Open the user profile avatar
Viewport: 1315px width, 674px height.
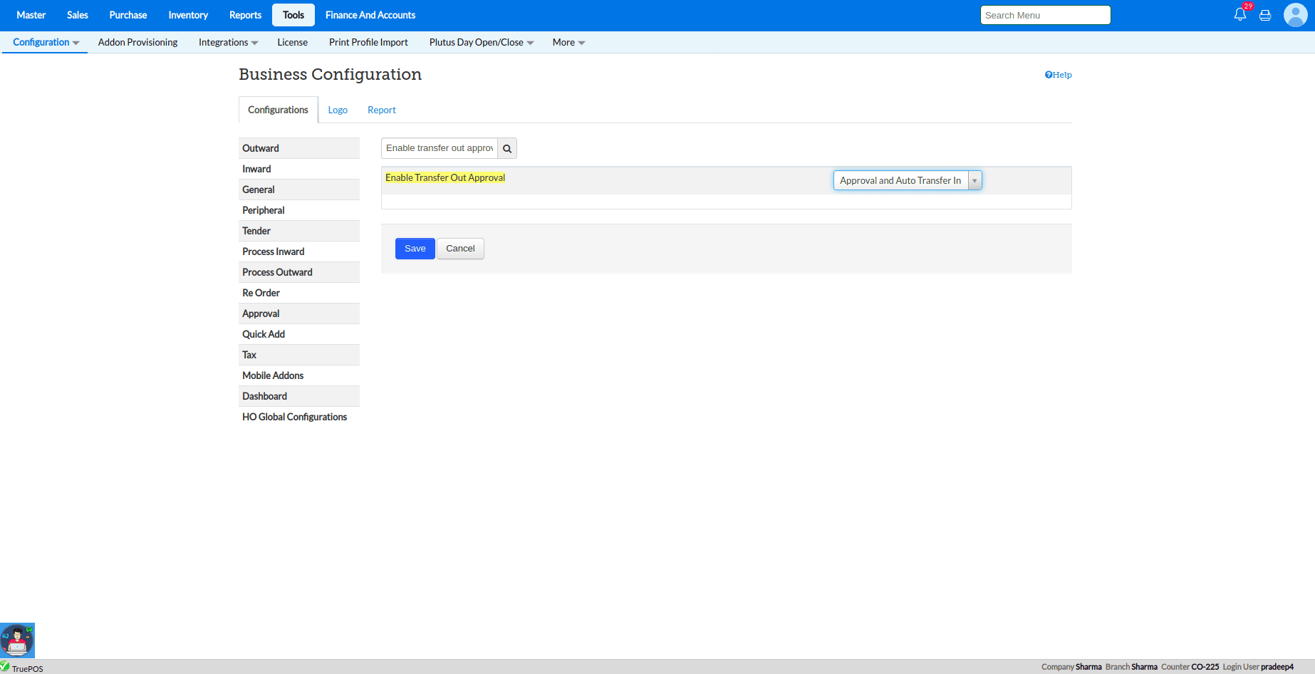click(1295, 15)
